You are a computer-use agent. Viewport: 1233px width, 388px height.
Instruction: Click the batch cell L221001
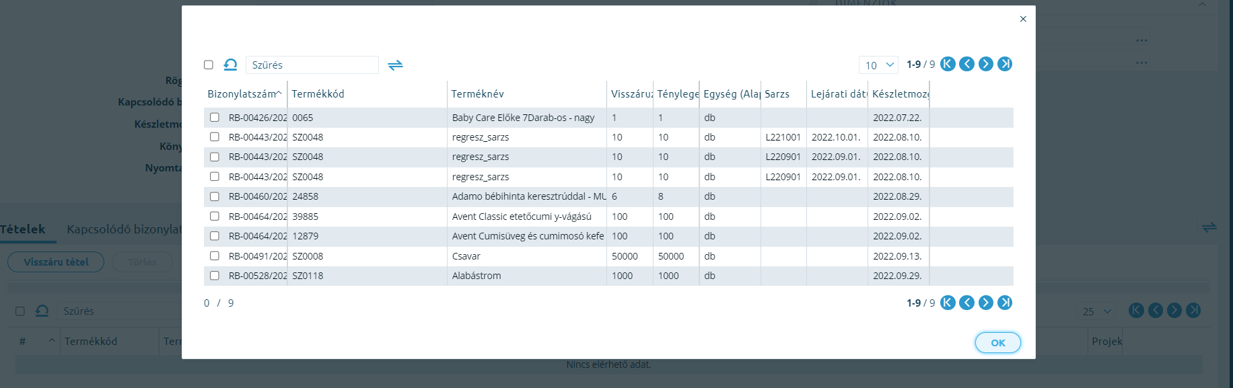tap(783, 137)
